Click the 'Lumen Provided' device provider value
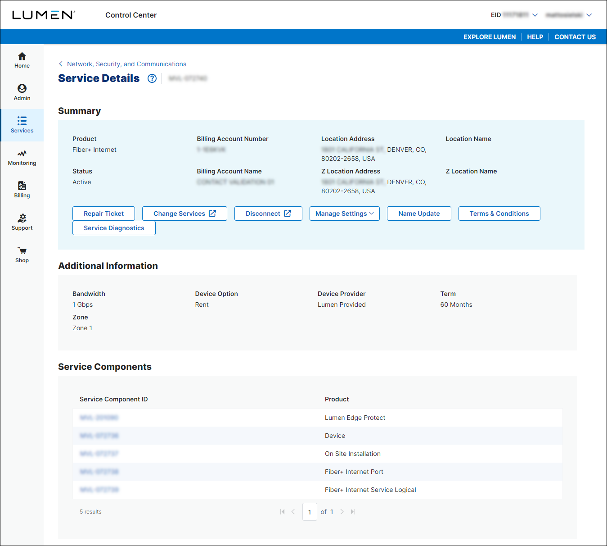 pyautogui.click(x=342, y=305)
